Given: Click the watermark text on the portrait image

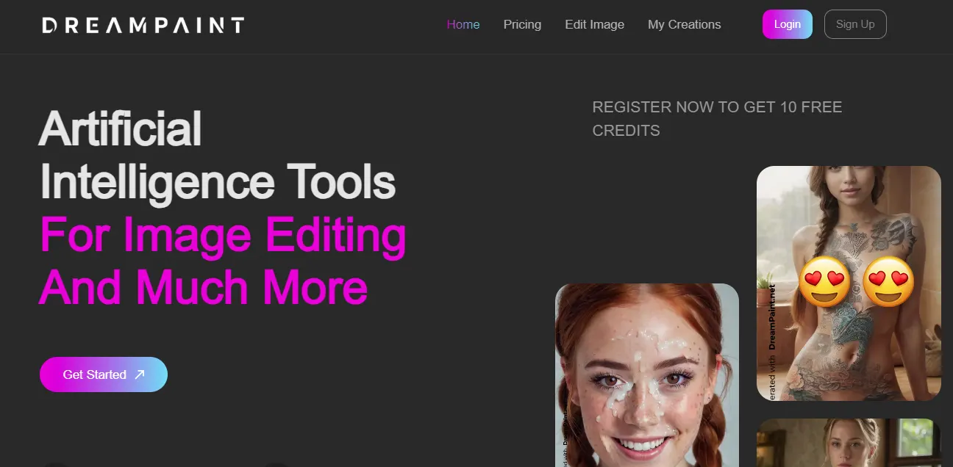Looking at the screenshot, I should coord(565,437).
